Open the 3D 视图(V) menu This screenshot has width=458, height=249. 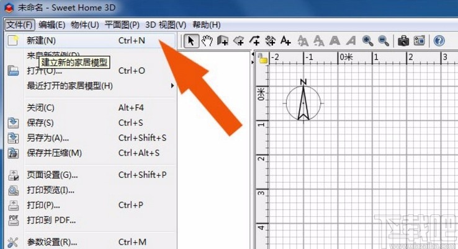166,25
